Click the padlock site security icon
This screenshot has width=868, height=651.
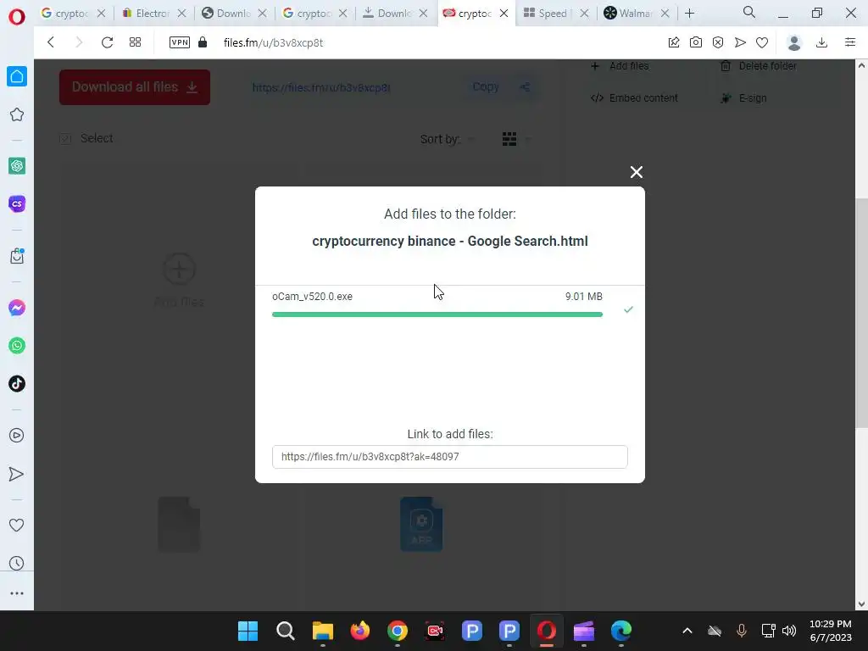click(203, 42)
